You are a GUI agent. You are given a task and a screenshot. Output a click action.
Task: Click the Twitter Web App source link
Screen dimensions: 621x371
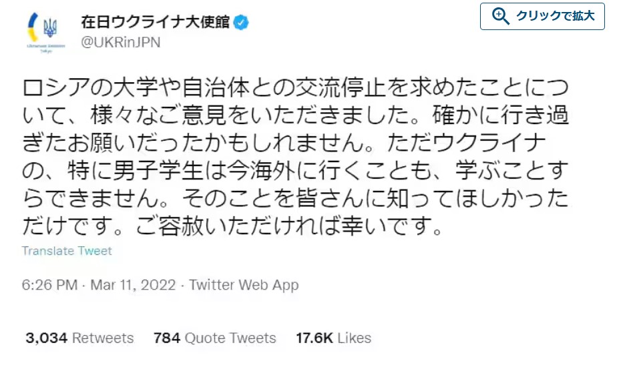point(244,285)
